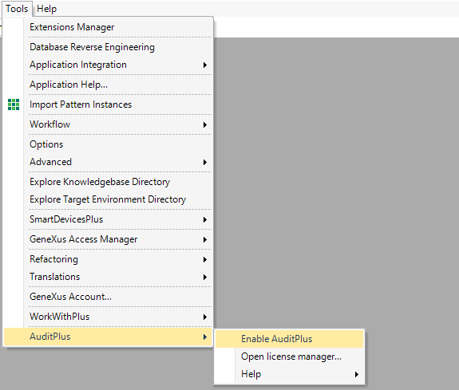Expand the Refactoring submenu
Screen dimensions: 459x390
pos(108,259)
